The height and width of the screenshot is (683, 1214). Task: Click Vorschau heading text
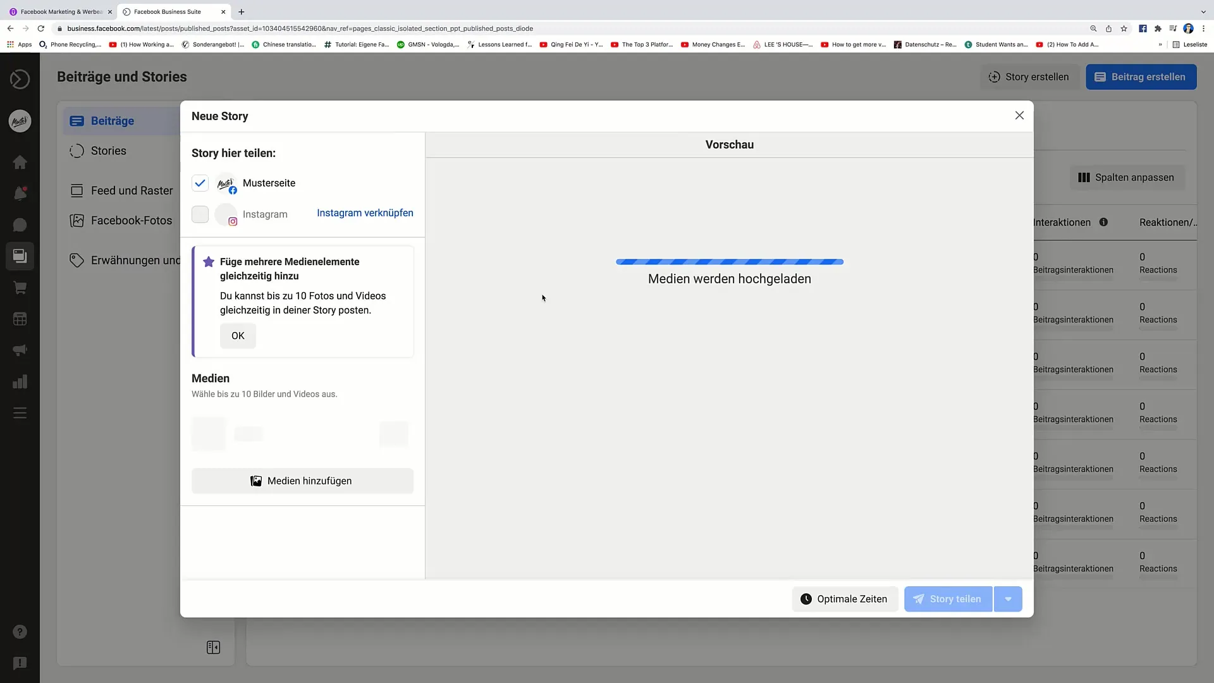(x=729, y=145)
